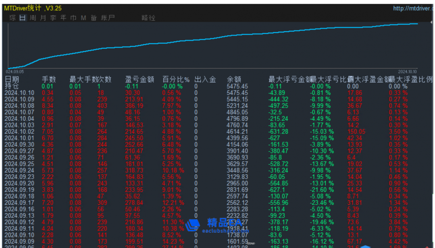This screenshot has width=435, height=248.
Task: Click the 日期 column header
Action: click(x=12, y=79)
